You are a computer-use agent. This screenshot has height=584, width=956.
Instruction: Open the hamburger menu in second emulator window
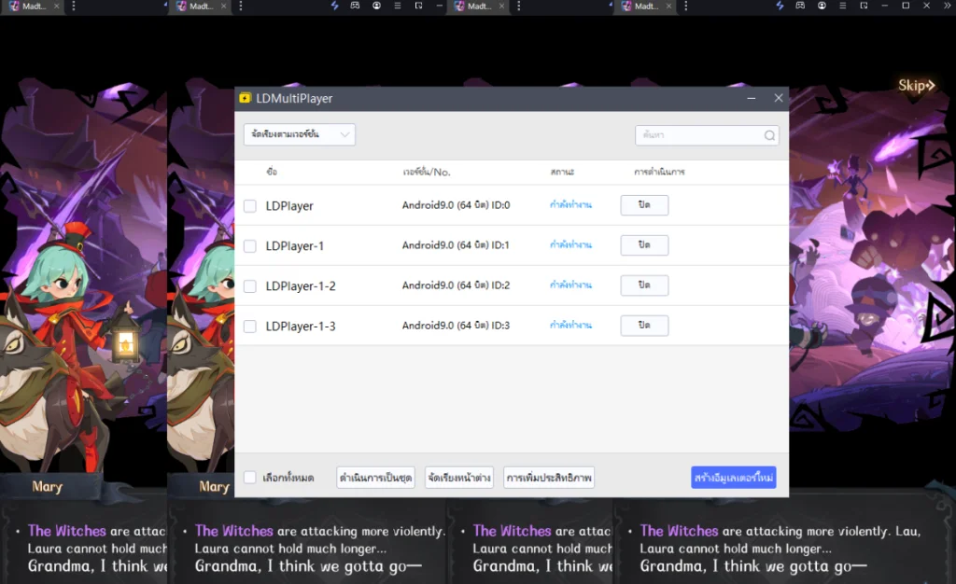(x=398, y=6)
